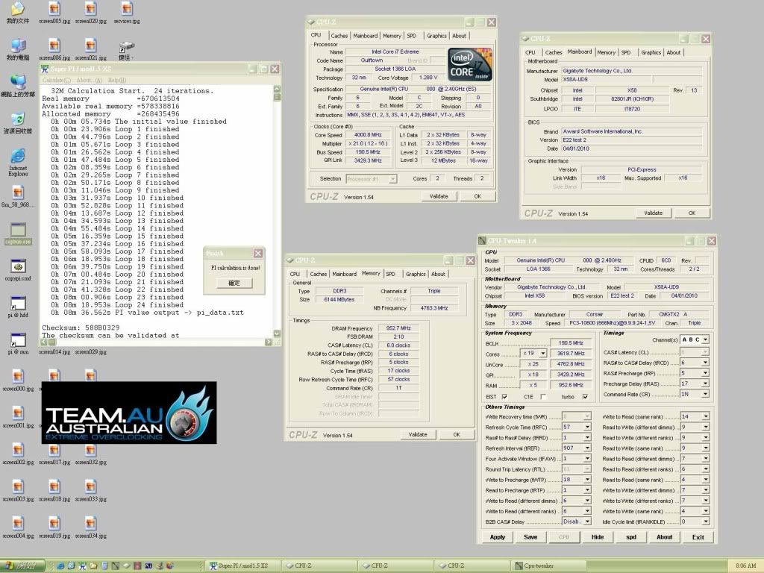The height and width of the screenshot is (573, 764).
Task: Open the Windows Start button
Action: tap(23, 566)
